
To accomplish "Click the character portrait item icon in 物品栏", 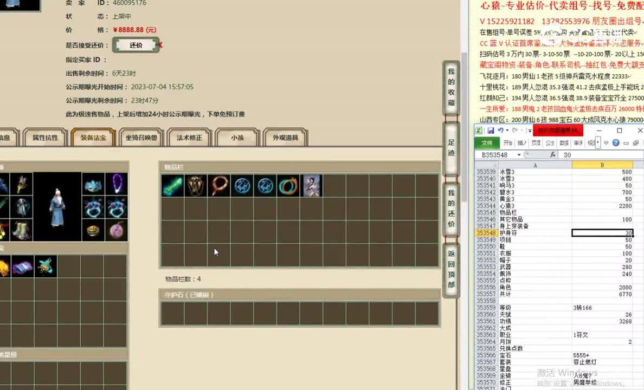I will [x=312, y=186].
